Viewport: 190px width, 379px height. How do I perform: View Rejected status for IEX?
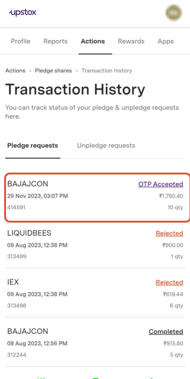pyautogui.click(x=169, y=283)
